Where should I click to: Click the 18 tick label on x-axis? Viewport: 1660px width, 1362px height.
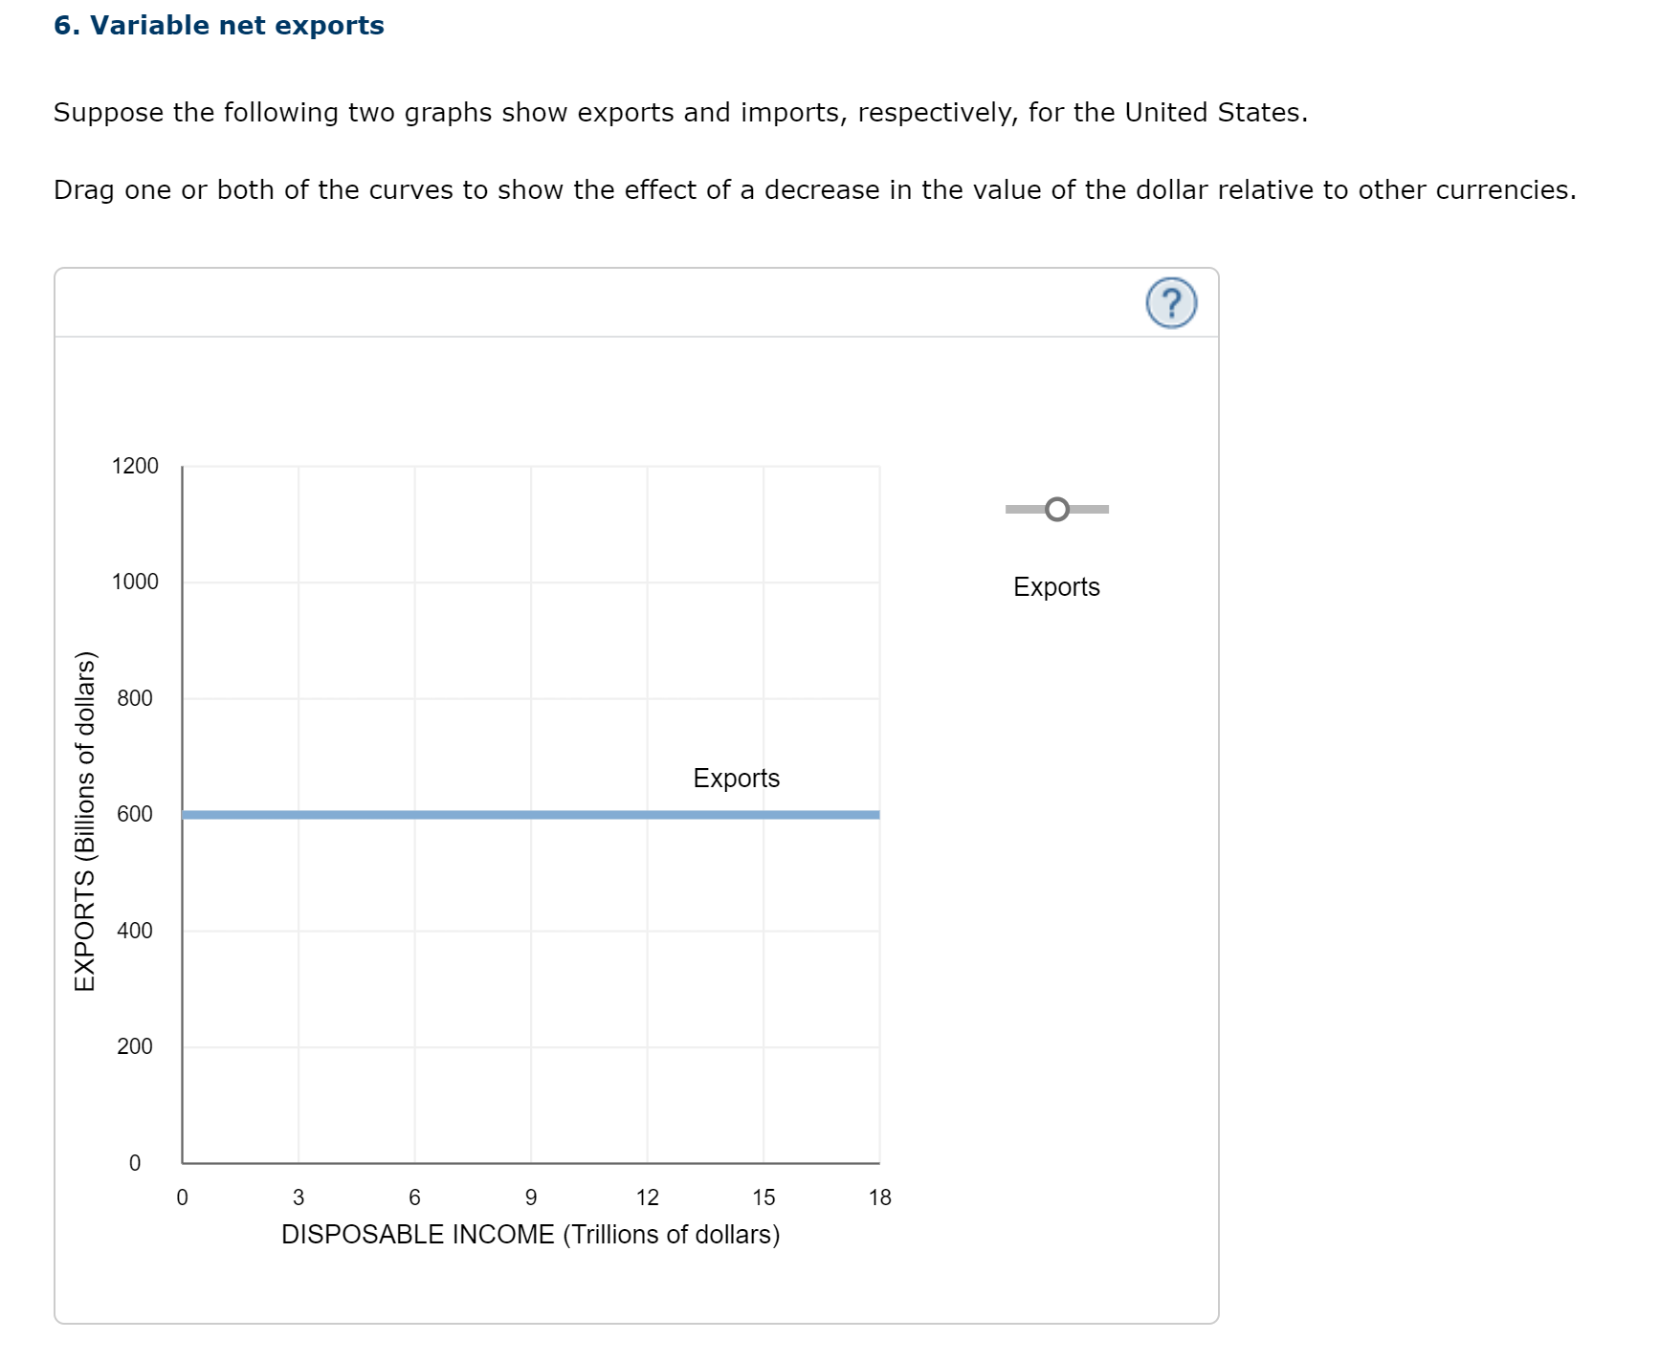[x=878, y=1197]
